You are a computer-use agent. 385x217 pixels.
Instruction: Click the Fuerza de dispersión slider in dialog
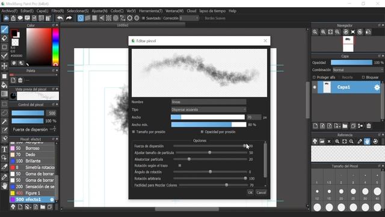[x=210, y=146]
